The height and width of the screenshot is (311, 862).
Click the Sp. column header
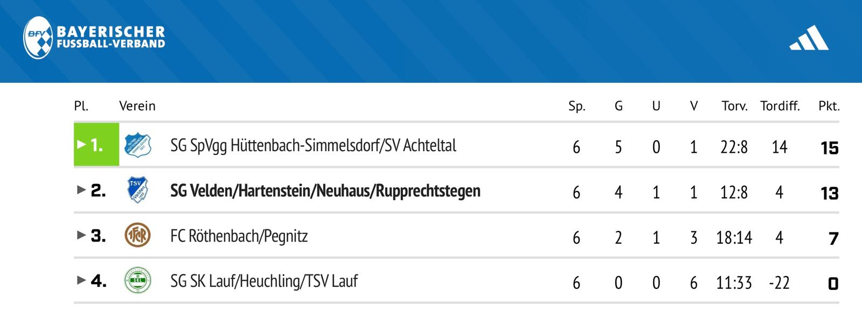tap(576, 106)
